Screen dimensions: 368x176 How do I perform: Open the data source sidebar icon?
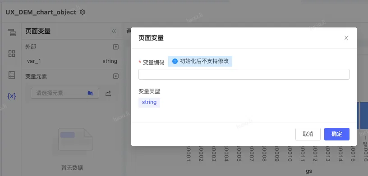pyautogui.click(x=12, y=75)
